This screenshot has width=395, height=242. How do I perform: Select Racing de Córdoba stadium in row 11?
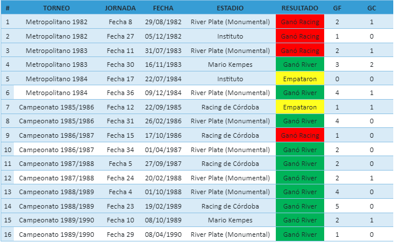pyautogui.click(x=230, y=164)
